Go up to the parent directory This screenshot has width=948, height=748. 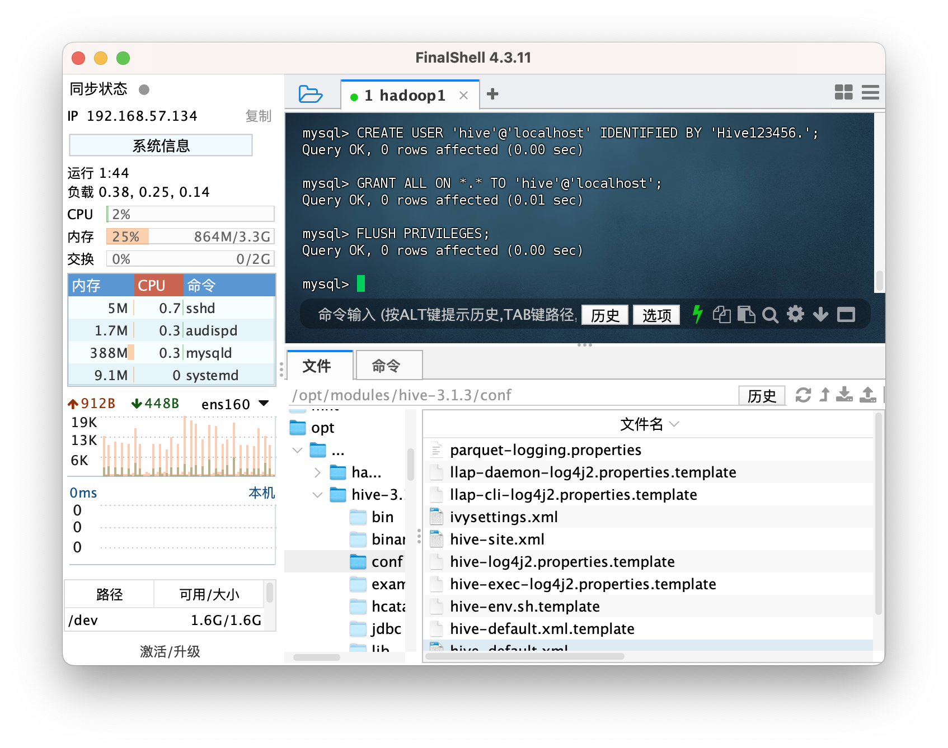824,395
